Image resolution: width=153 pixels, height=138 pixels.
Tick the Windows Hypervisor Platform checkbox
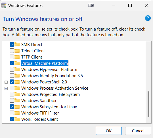(x=12, y=70)
